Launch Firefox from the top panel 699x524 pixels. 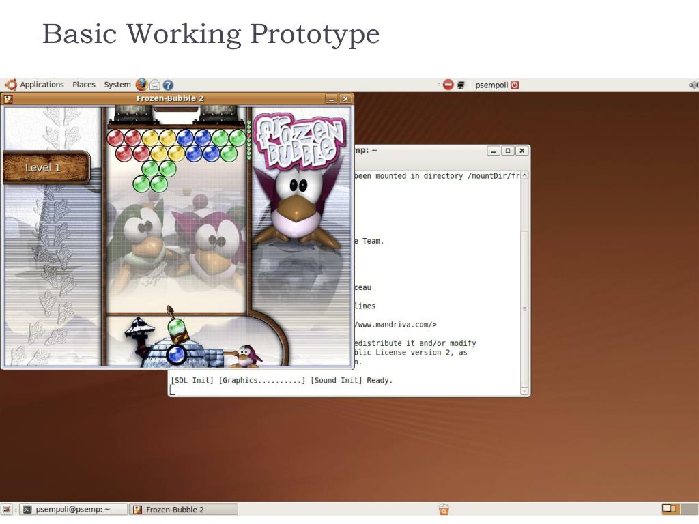142,85
